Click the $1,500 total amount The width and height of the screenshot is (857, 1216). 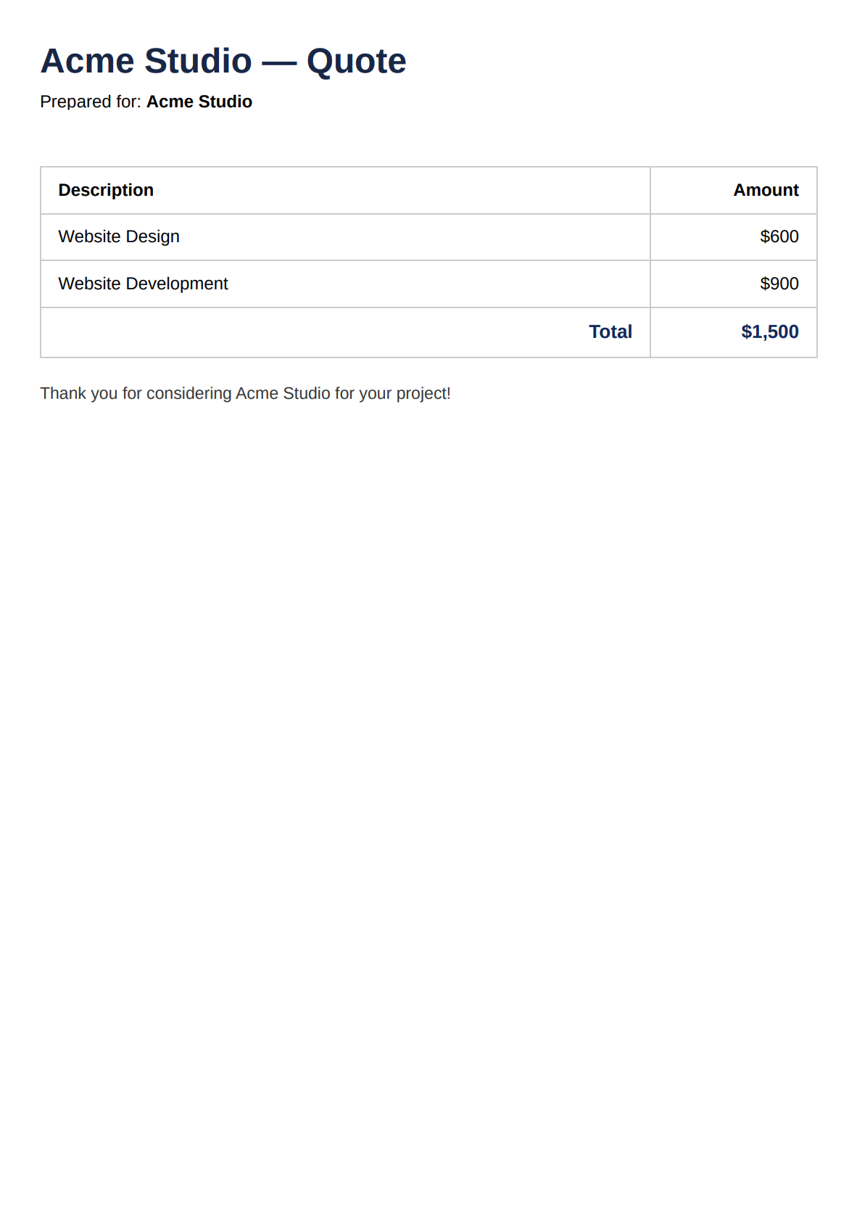(x=770, y=331)
